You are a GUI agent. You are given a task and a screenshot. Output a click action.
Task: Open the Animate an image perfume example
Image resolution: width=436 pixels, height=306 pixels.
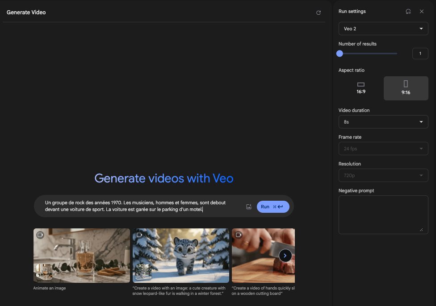click(x=82, y=255)
